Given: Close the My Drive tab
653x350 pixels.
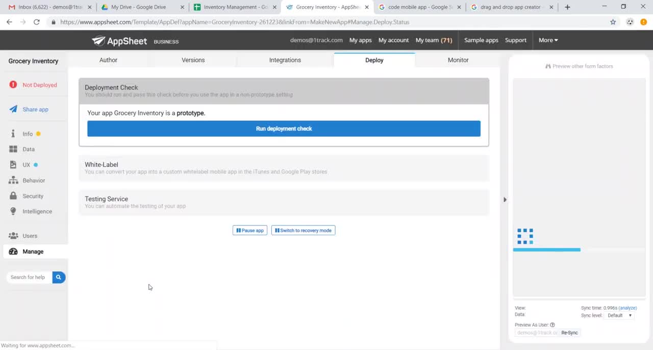Looking at the screenshot, I should point(182,7).
